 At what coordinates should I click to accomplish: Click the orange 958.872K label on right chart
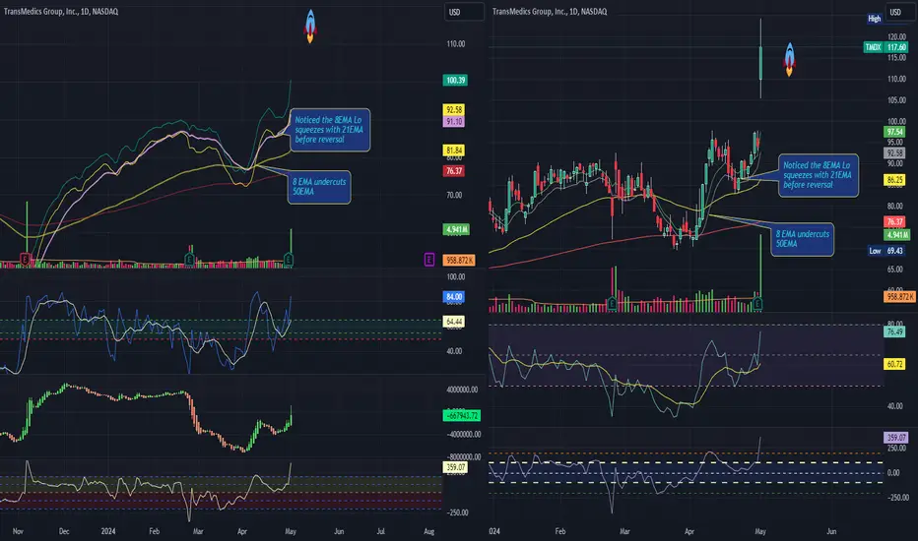899,296
